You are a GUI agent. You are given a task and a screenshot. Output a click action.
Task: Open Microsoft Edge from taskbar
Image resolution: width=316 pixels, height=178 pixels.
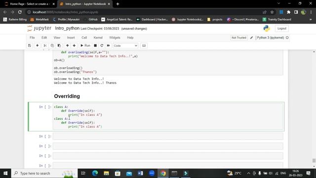coord(95,174)
